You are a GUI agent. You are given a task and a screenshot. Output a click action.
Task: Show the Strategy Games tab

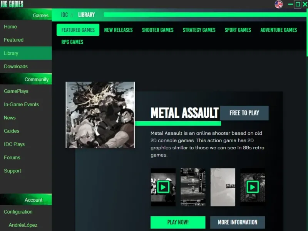point(199,30)
